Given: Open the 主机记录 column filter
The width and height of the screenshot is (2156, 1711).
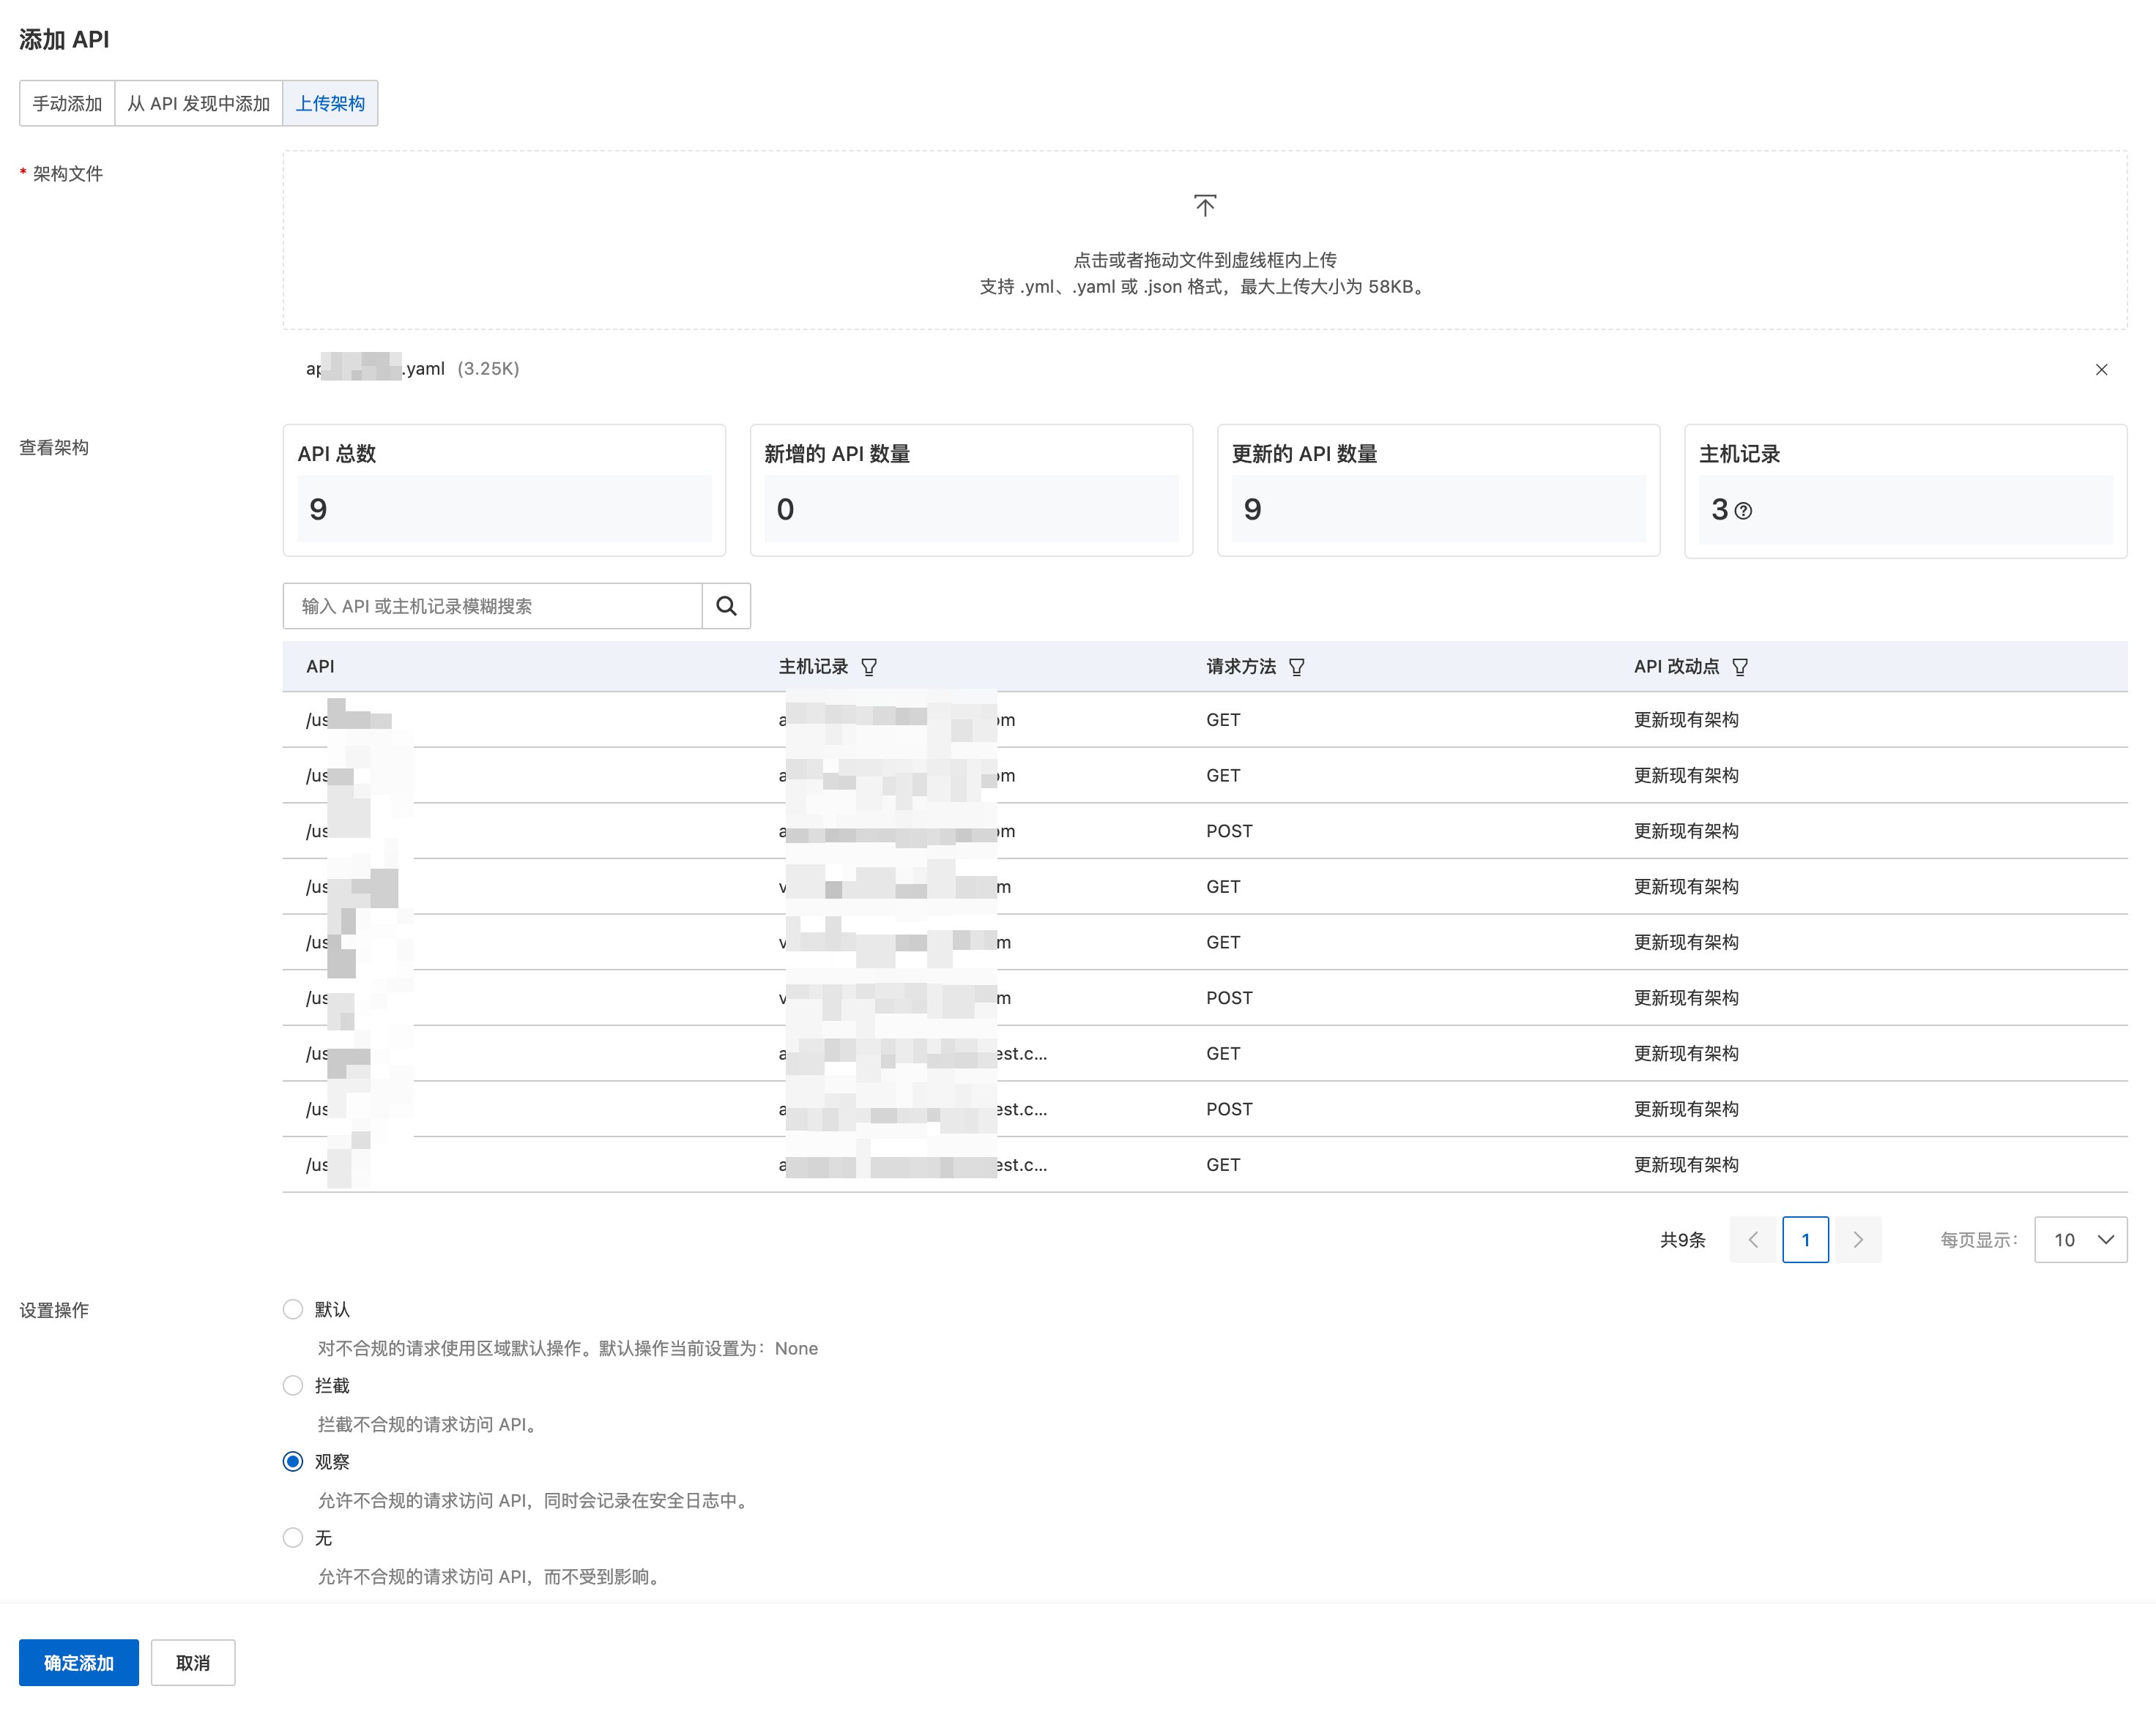Looking at the screenshot, I should [x=869, y=667].
